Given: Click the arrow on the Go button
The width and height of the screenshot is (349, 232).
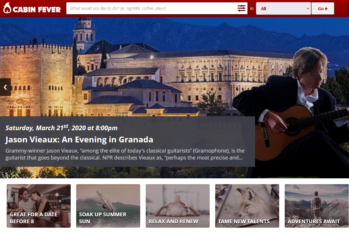Looking at the screenshot, I should 326,9.
